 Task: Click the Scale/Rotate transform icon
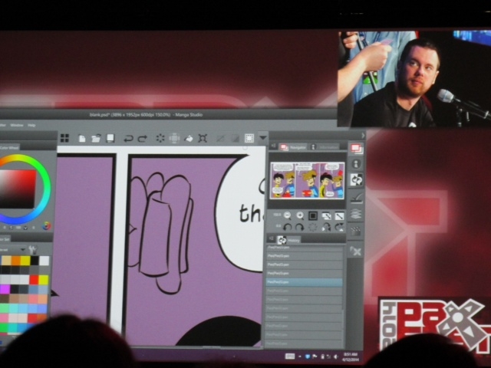203,139
